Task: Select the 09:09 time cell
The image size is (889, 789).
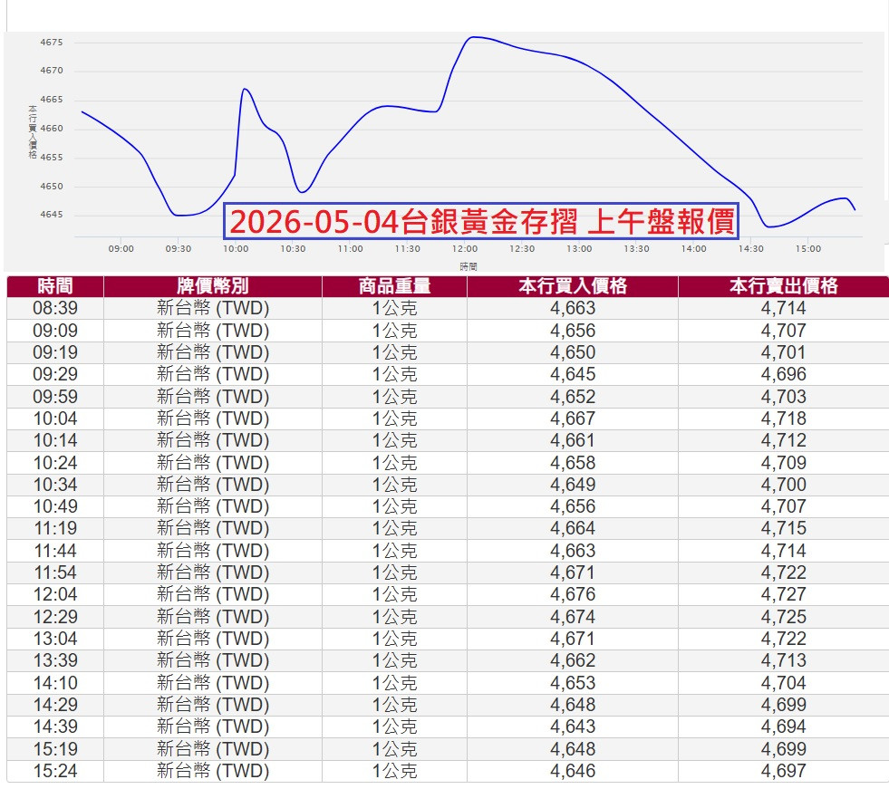Action: (x=55, y=331)
